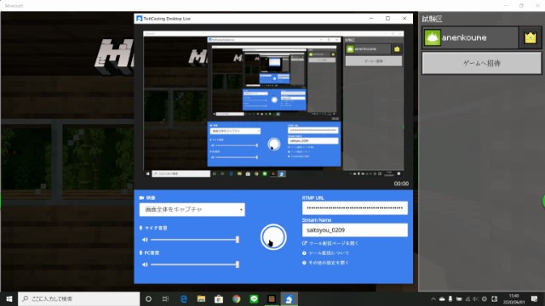
Task: Click the RTMP URL field
Action: [354, 207]
